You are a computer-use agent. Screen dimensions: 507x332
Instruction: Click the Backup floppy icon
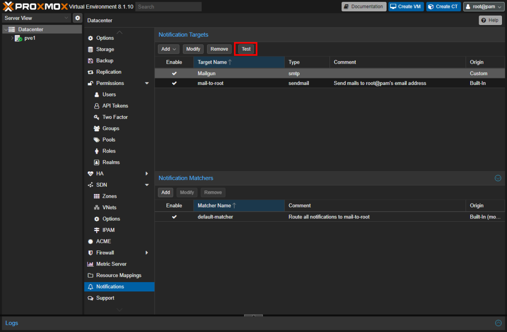click(90, 61)
